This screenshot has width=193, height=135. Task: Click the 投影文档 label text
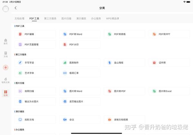coord(29,120)
